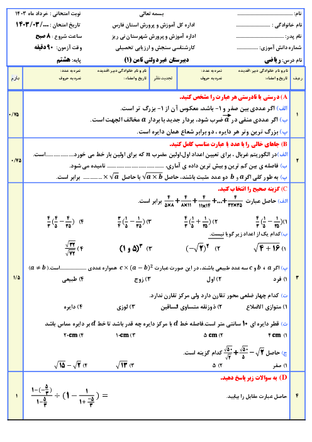Click the student number blank field
The width and height of the screenshot is (312, 442).
tap(247, 48)
